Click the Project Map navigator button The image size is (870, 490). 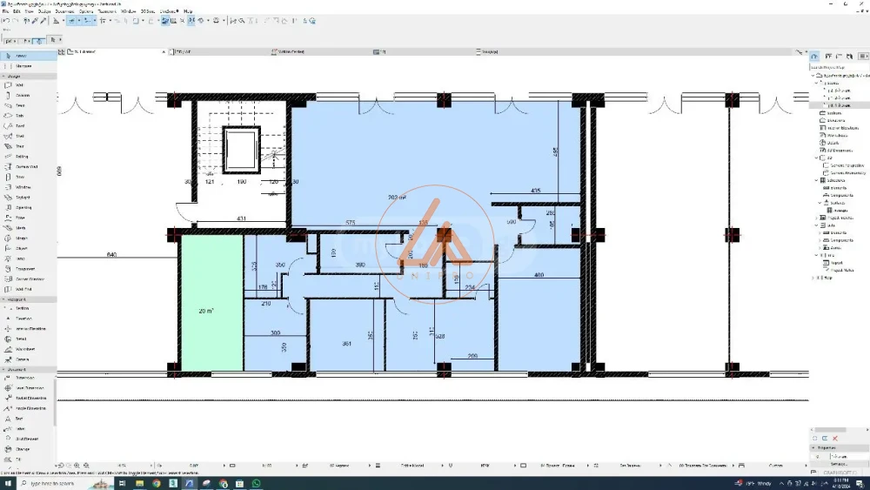(x=815, y=56)
